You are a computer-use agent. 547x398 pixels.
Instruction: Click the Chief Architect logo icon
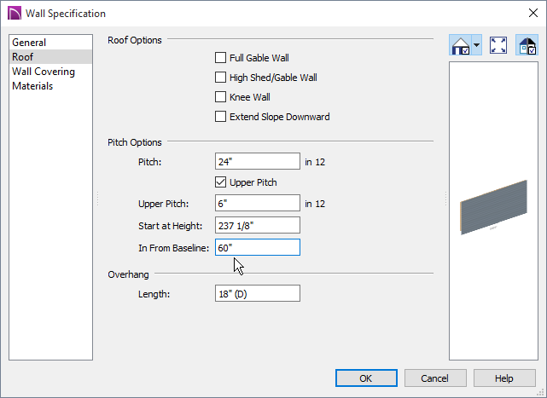coord(15,14)
